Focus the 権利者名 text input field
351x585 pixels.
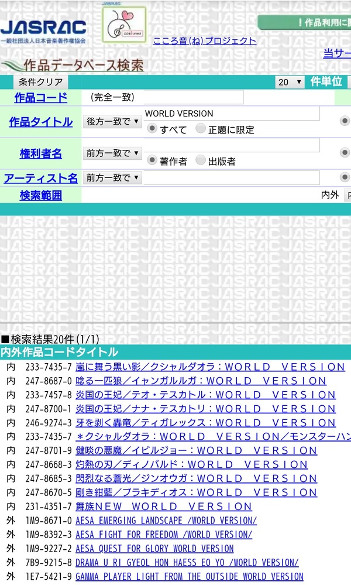coord(232,145)
